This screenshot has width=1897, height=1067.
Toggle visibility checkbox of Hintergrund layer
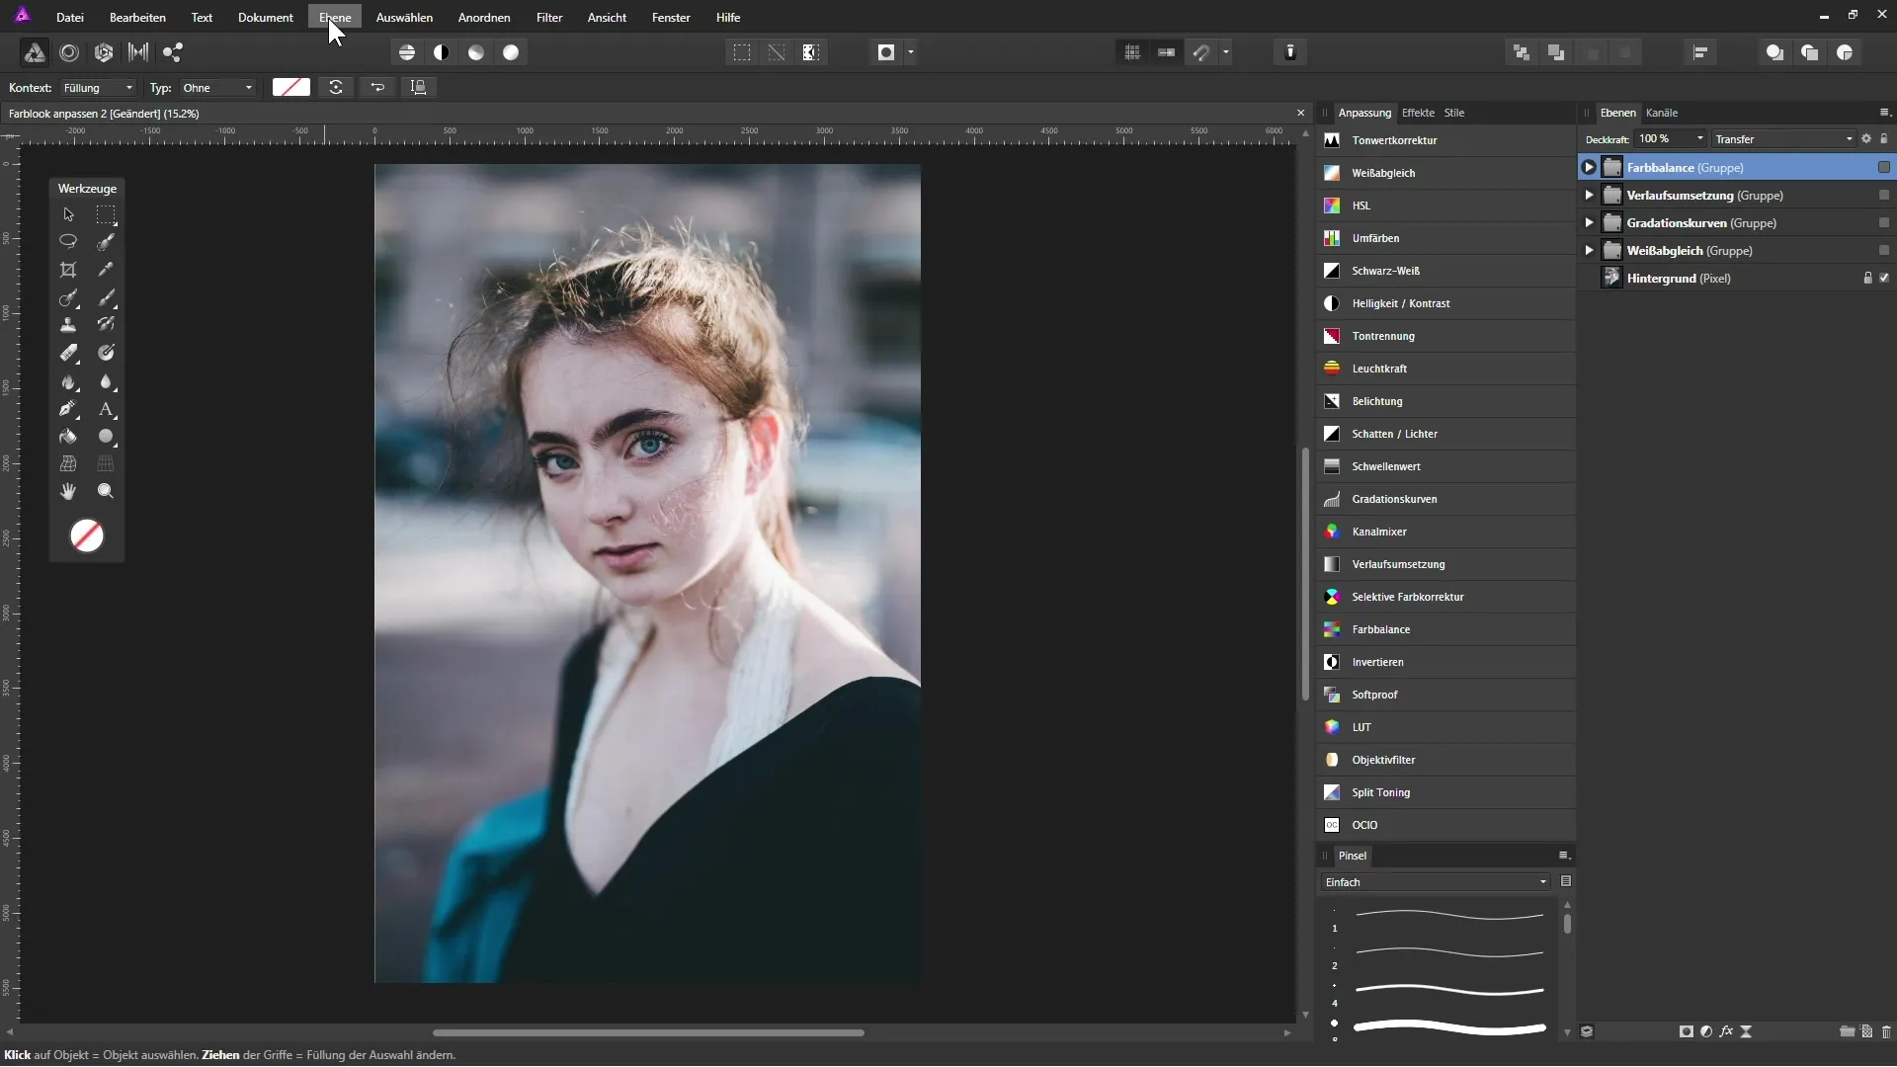[x=1884, y=279]
